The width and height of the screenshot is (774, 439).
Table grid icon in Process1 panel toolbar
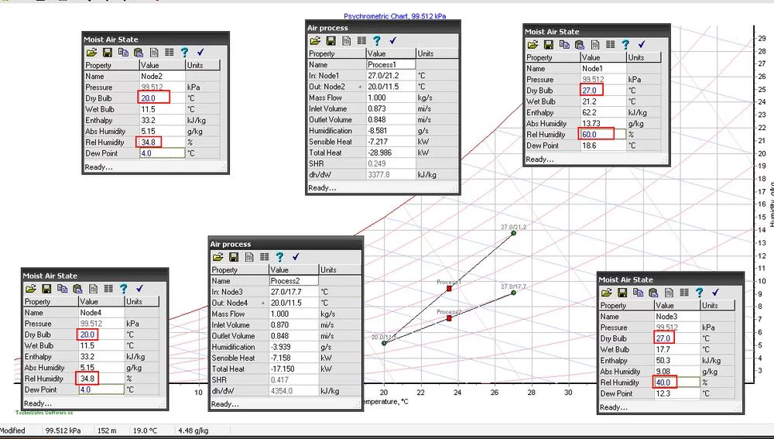tap(361, 40)
